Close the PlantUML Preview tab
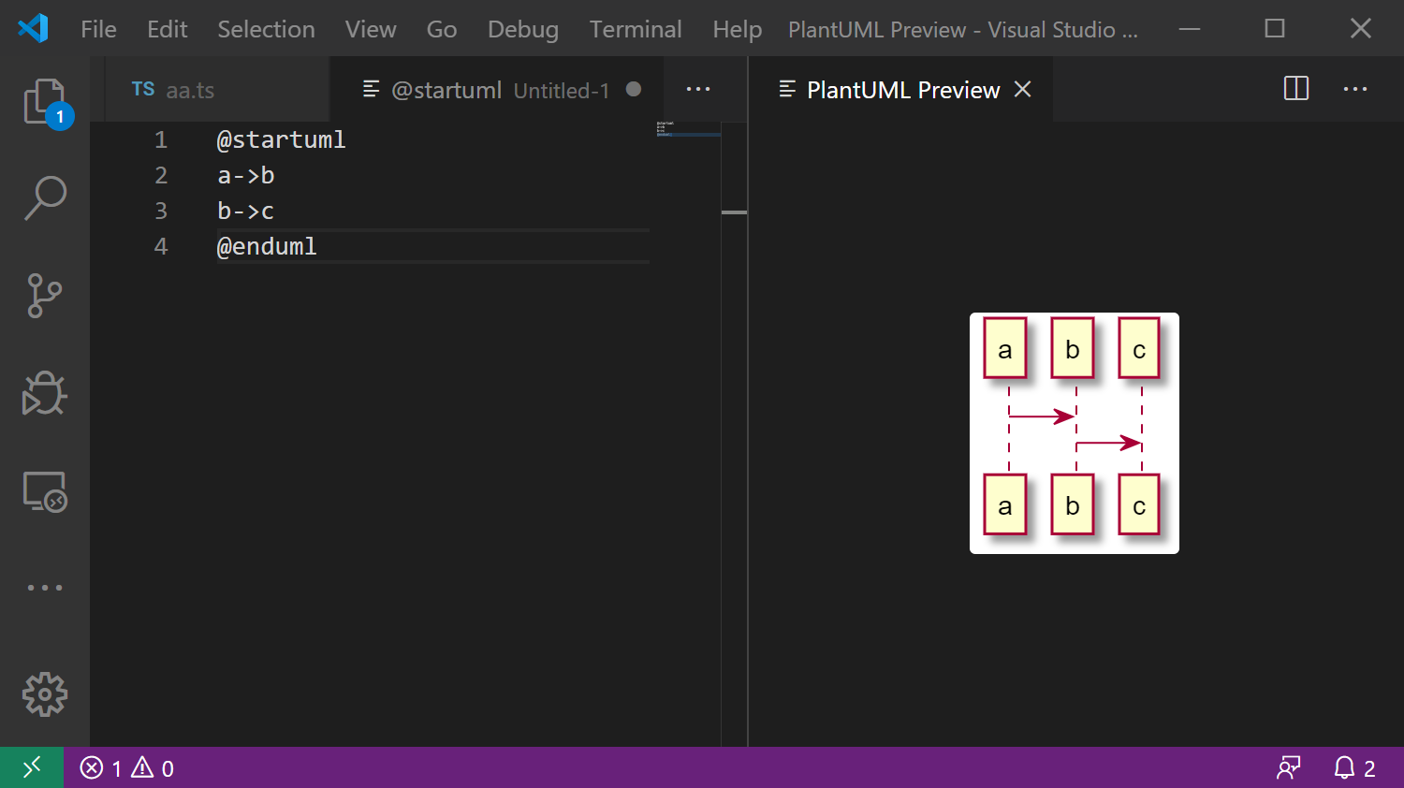 (x=1022, y=89)
